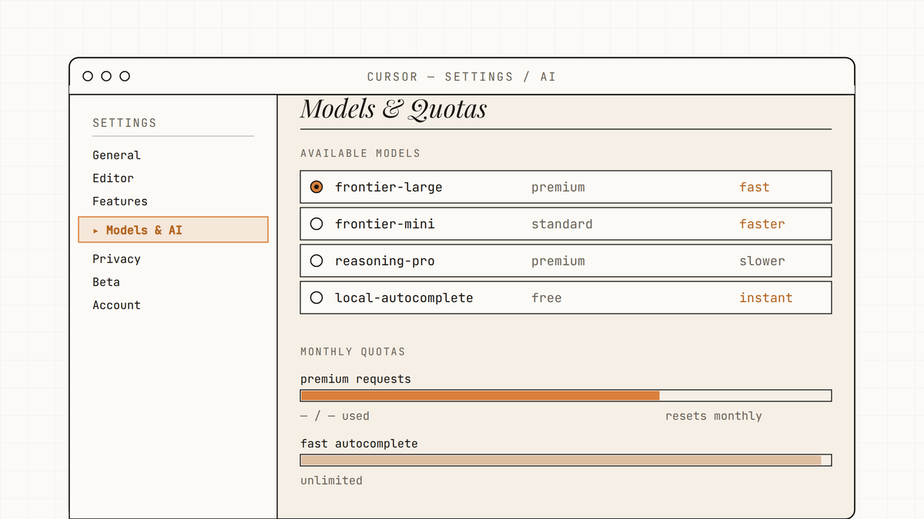Screen dimensions: 924x519
Task: Click the 'premium requests' label
Action: click(x=356, y=379)
